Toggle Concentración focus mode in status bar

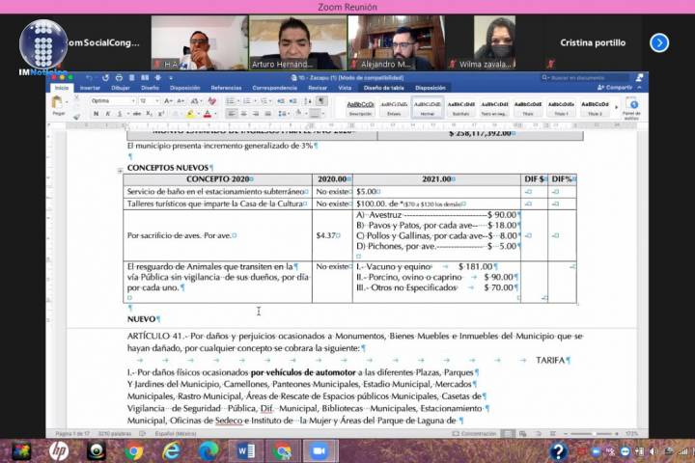coord(474,434)
